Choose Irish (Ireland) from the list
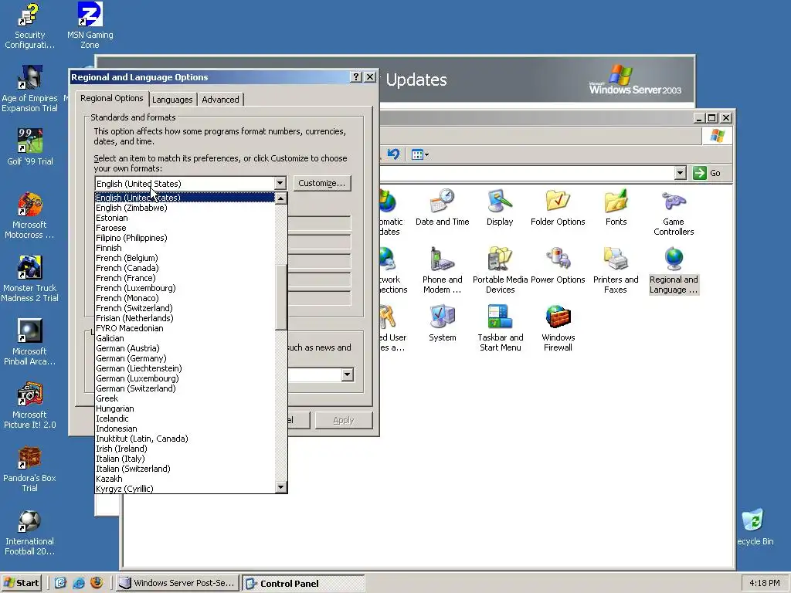The height and width of the screenshot is (593, 791). pyautogui.click(x=185, y=449)
